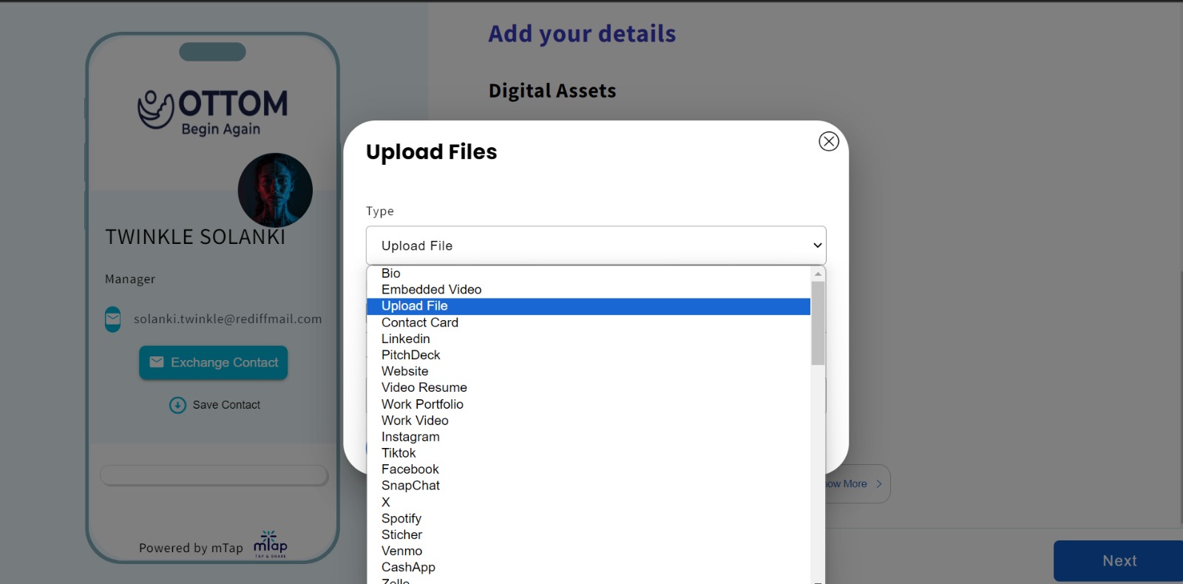Screen dimensions: 1183x584
Task: Select Work Video option
Action: 589,421
